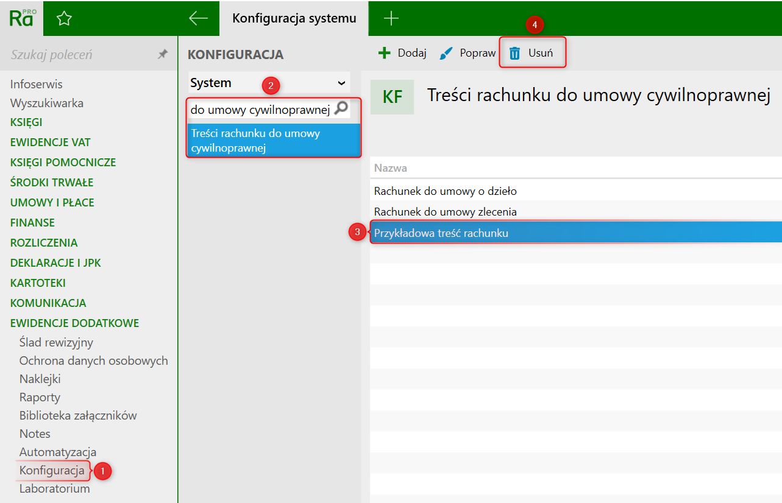Image resolution: width=782 pixels, height=503 pixels.
Task: Open Infoserwis in the sidebar
Action: pyautogui.click(x=37, y=84)
